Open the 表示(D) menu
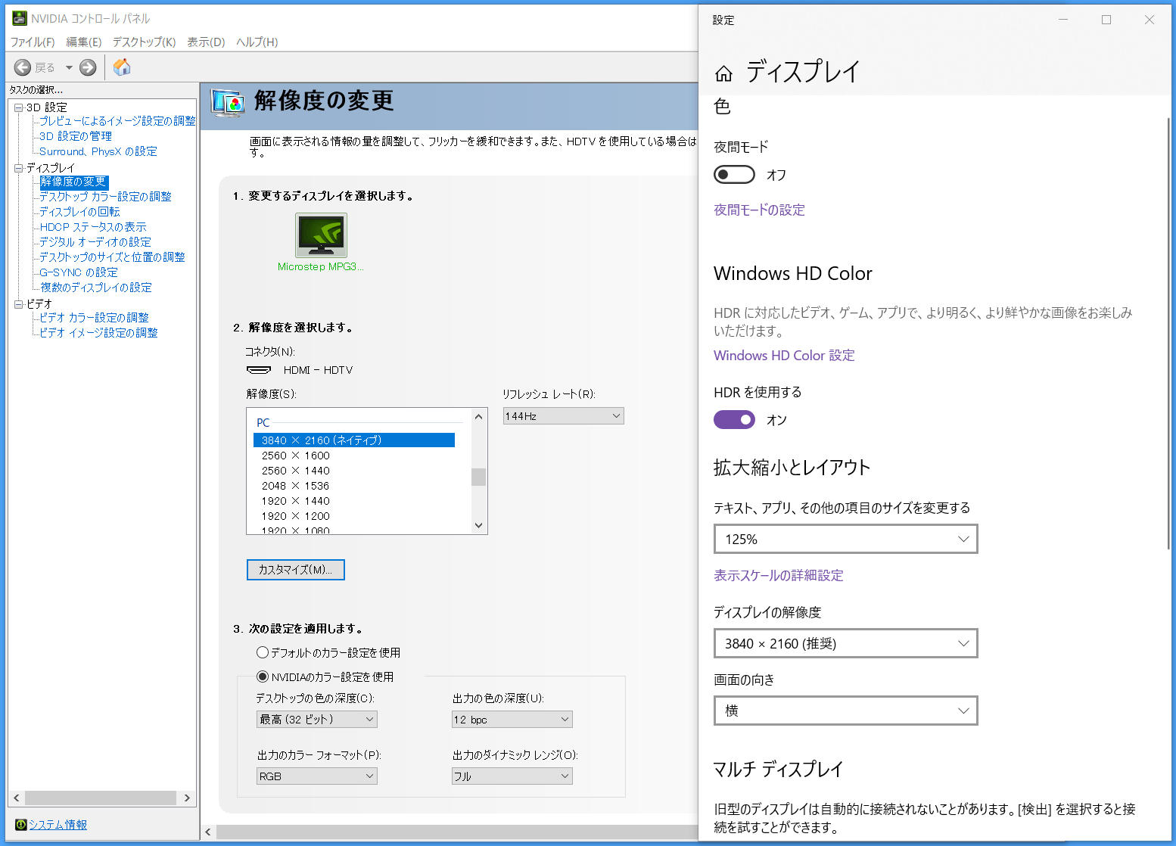Viewport: 1176px width, 846px height. point(206,42)
